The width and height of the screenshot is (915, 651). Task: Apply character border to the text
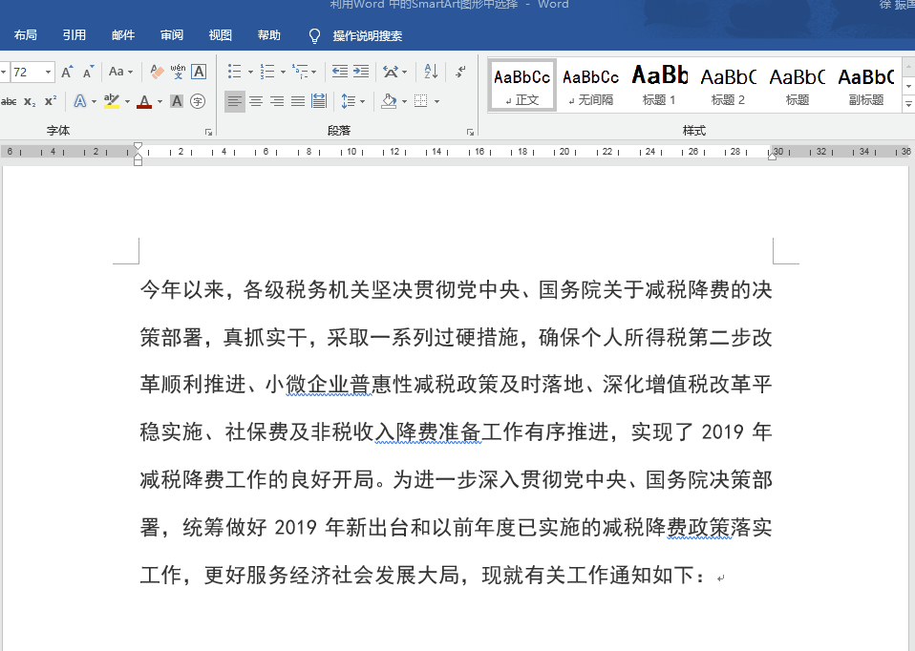point(199,72)
